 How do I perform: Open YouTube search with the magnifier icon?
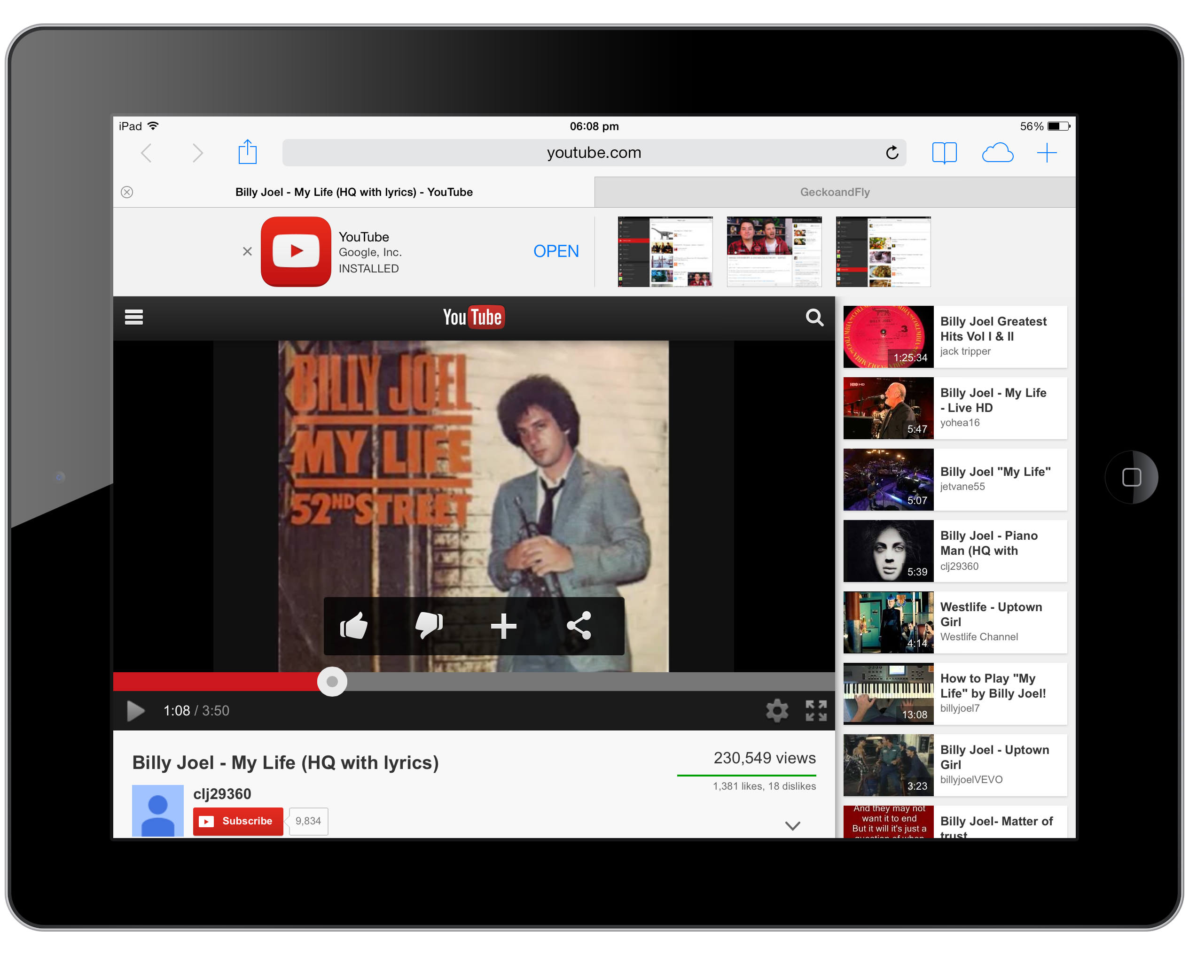click(x=814, y=317)
